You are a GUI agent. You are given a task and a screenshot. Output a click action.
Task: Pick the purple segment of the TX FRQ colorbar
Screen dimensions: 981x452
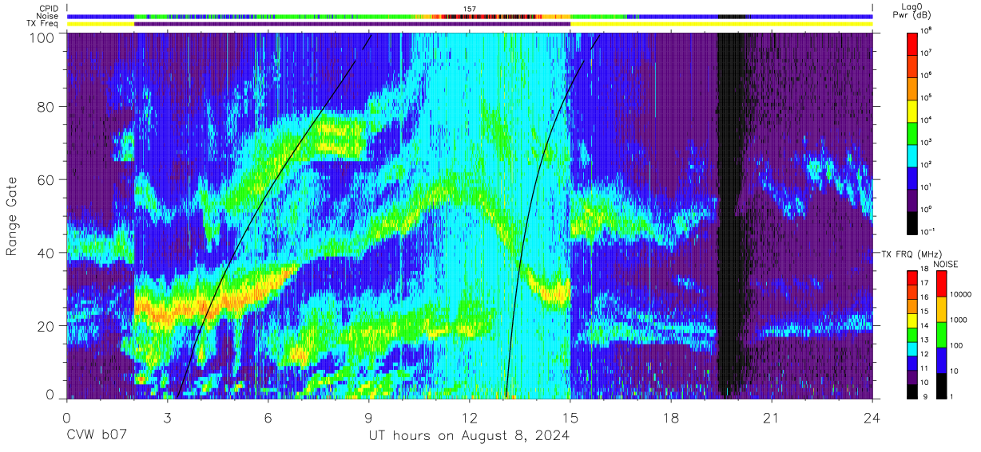(912, 376)
